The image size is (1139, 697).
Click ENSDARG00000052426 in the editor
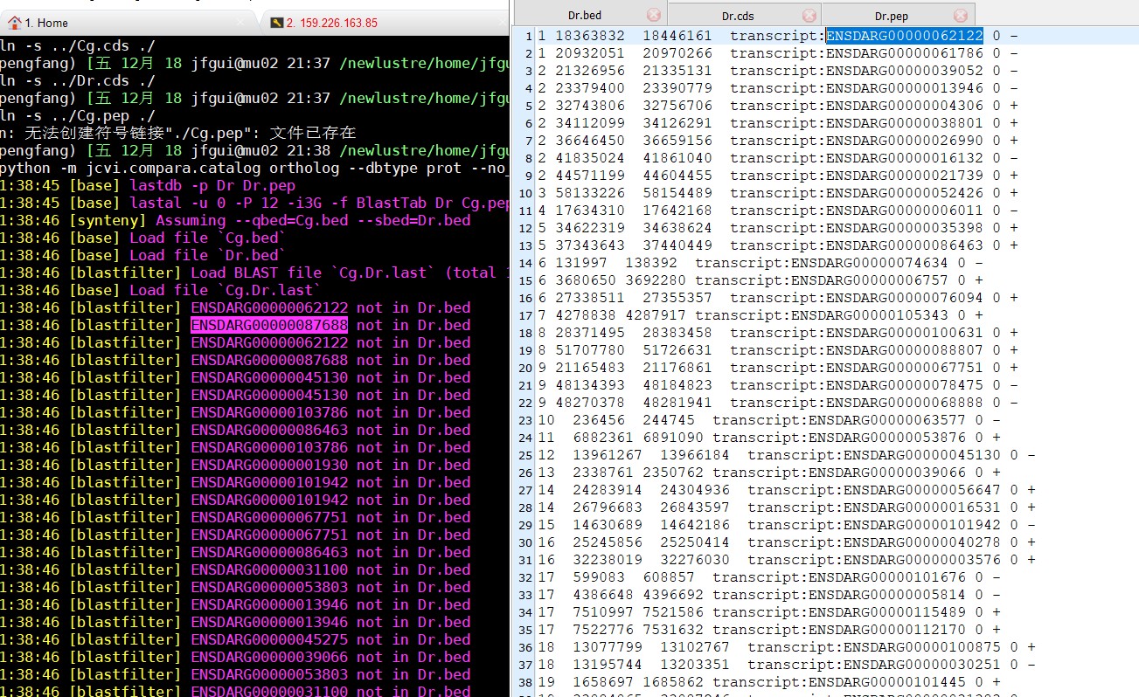(x=905, y=193)
